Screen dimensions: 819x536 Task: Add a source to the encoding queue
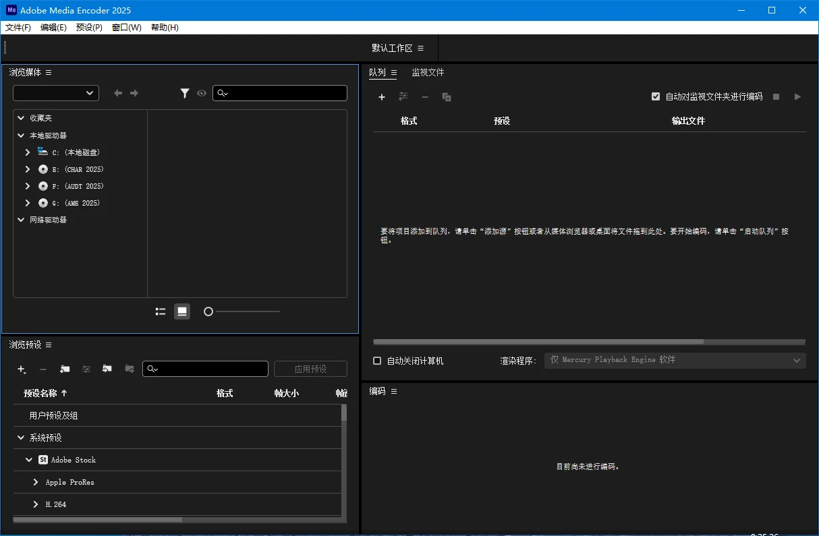click(382, 97)
